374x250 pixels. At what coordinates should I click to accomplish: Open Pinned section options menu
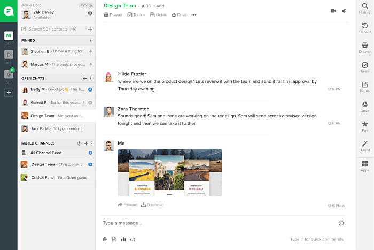tap(90, 40)
